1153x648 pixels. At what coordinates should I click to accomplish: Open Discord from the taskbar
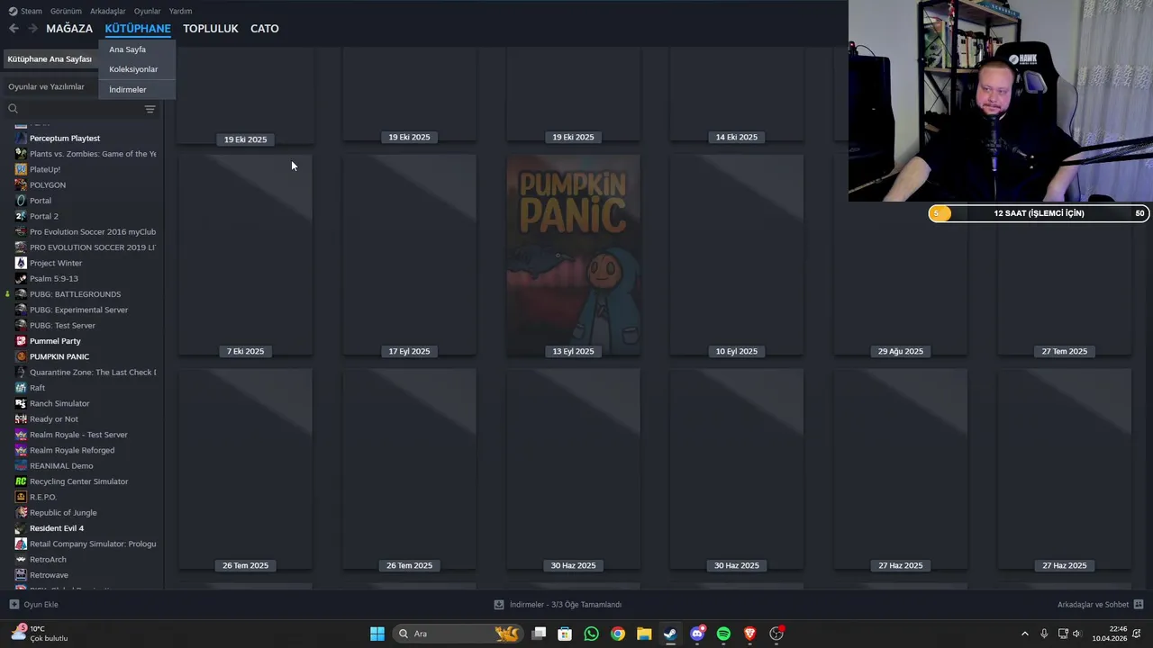coord(697,634)
